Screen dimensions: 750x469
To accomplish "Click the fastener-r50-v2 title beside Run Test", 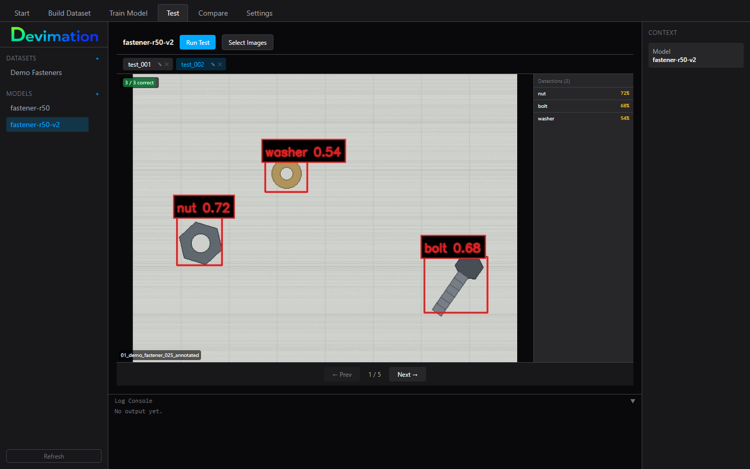I will point(148,42).
